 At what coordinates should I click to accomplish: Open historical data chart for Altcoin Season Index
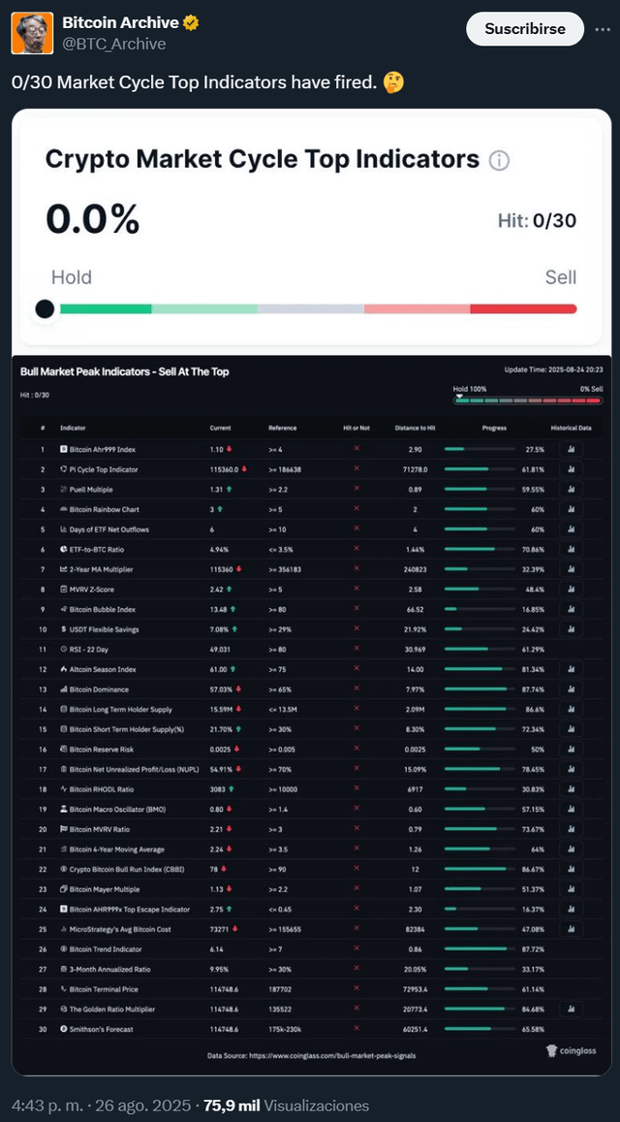571,669
